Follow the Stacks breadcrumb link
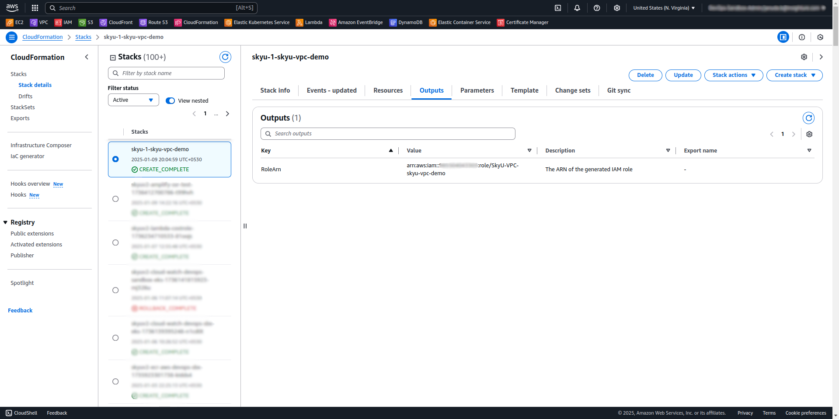 83,37
